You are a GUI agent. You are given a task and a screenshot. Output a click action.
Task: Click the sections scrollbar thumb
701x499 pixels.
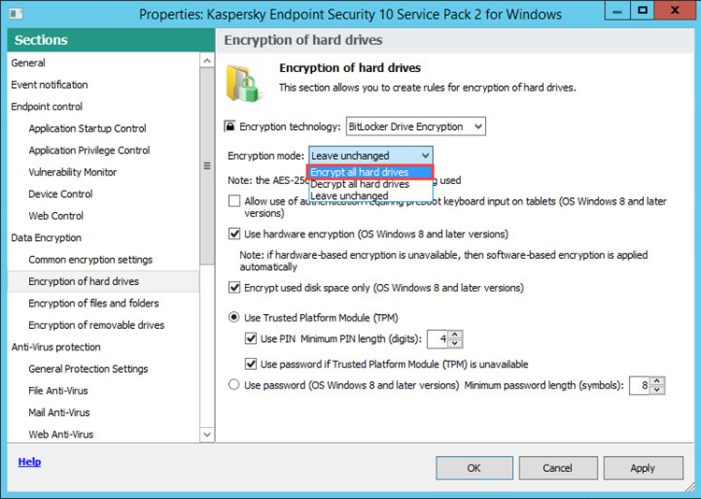click(207, 166)
